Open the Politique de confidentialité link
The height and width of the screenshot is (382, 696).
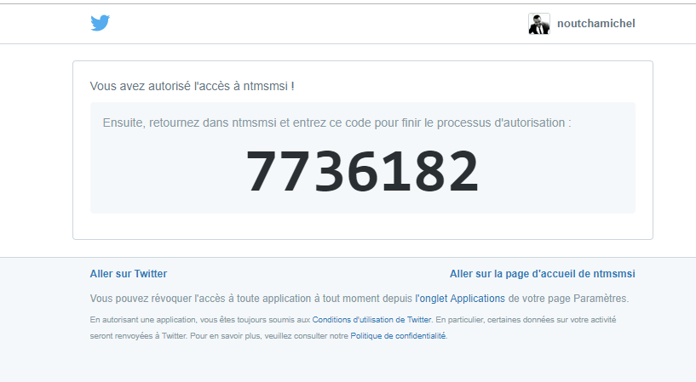398,336
